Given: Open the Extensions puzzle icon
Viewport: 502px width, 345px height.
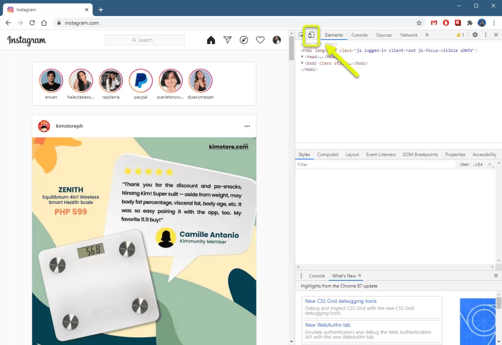Looking at the screenshot, I should coord(470,23).
